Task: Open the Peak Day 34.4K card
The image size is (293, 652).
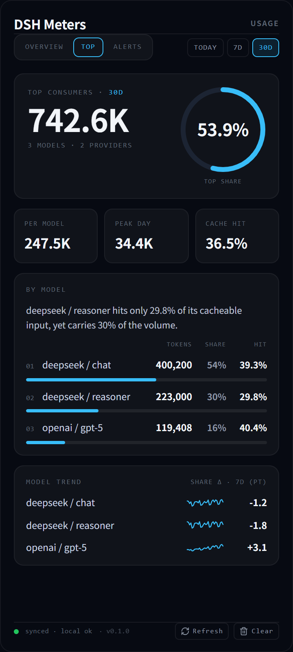Action: pos(146,236)
